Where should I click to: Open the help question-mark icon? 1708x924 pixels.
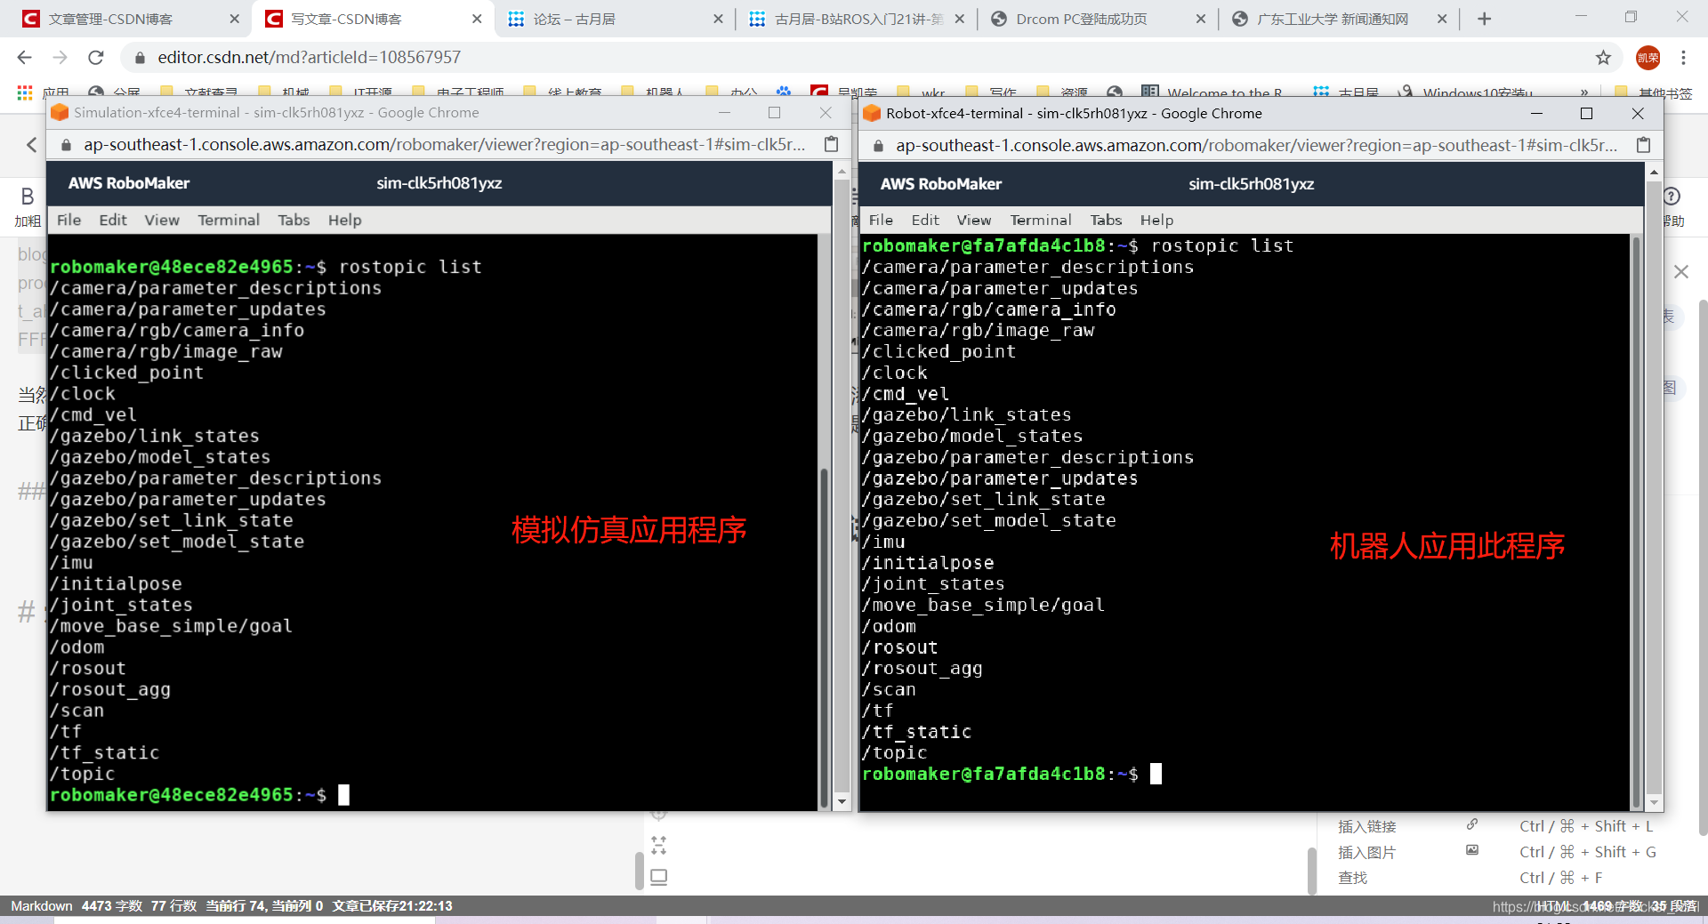1672,197
